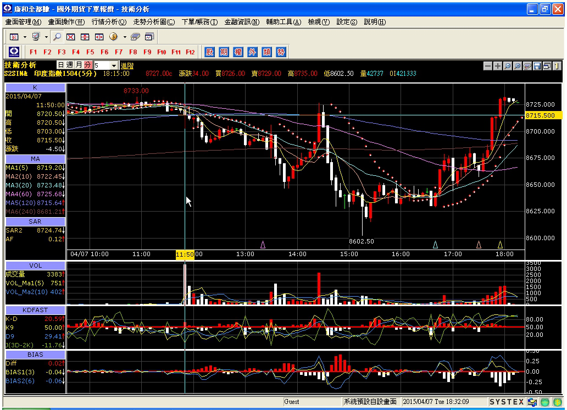The height and width of the screenshot is (410, 567).
Task: Click the KDFAST panel header
Action: tap(35, 310)
